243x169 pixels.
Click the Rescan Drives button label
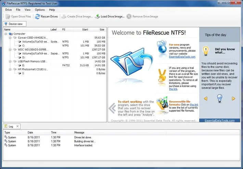pyautogui.click(x=49, y=16)
